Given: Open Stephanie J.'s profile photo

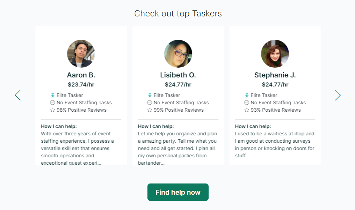Looking at the screenshot, I should (275, 53).
